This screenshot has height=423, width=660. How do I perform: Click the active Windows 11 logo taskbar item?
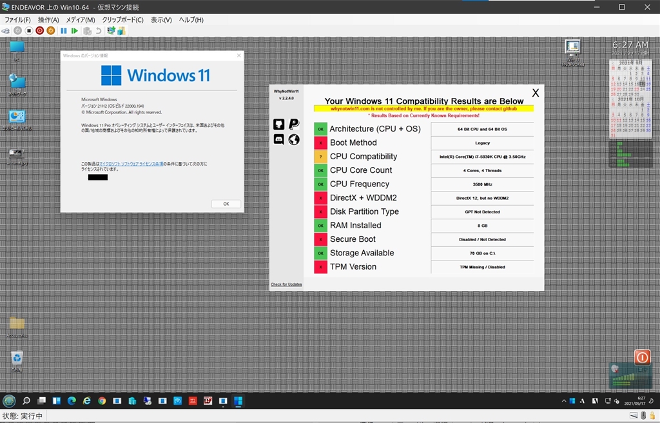point(238,400)
